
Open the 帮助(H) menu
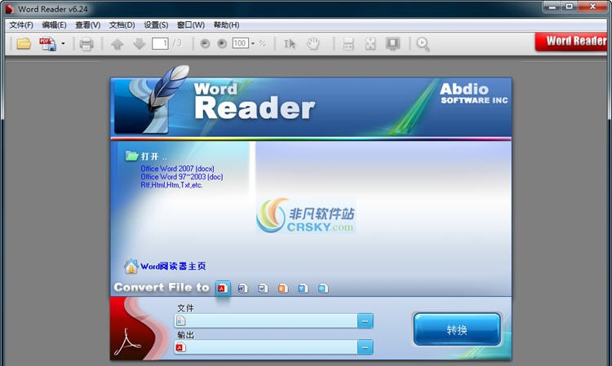pos(226,25)
